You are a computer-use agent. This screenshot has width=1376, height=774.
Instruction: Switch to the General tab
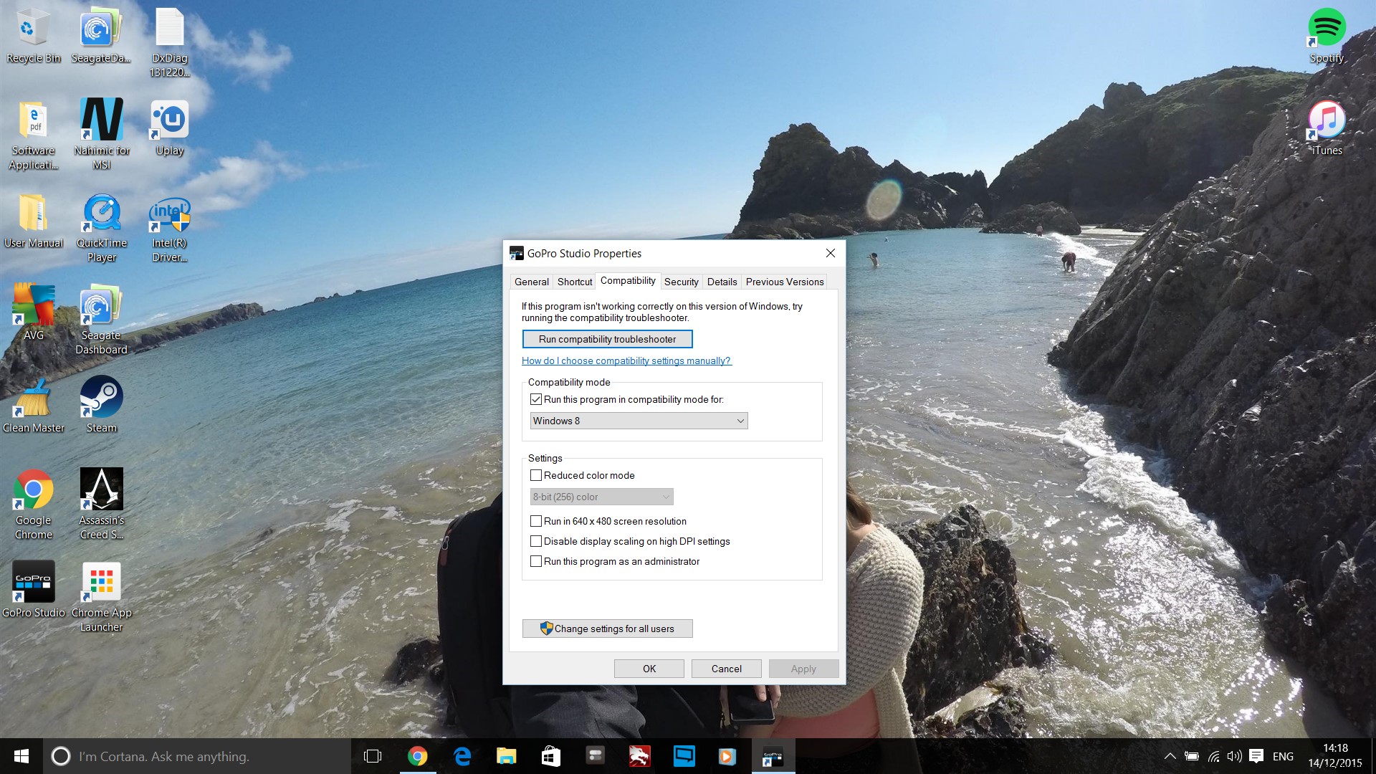[531, 281]
